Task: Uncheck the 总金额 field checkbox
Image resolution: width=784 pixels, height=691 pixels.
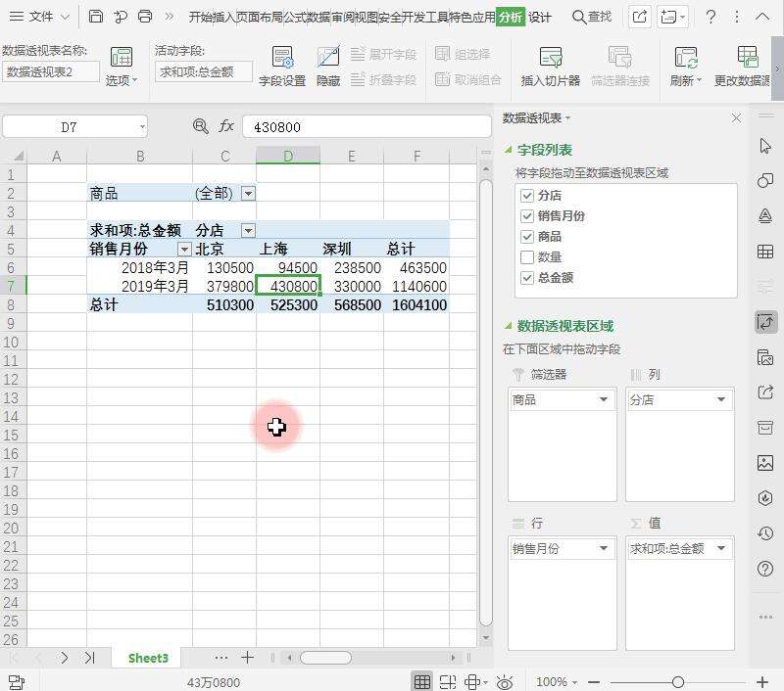Action: (527, 276)
